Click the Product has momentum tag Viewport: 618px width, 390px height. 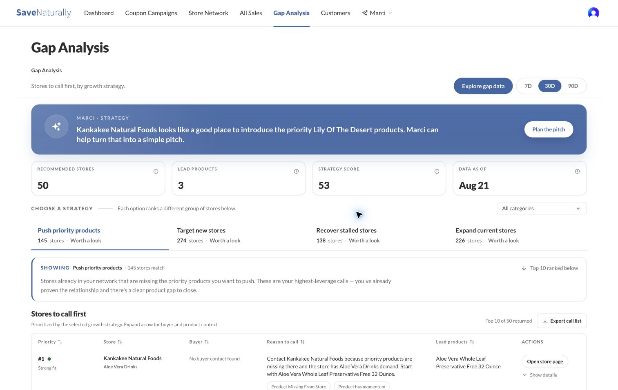[361, 386]
